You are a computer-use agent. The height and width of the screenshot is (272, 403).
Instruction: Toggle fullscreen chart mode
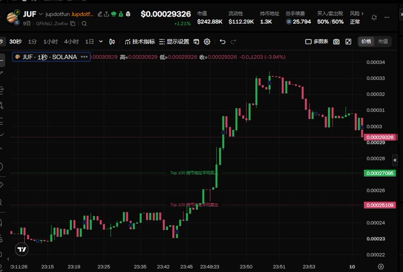pyautogui.click(x=348, y=42)
